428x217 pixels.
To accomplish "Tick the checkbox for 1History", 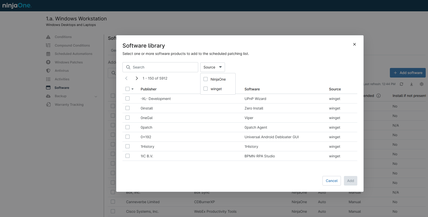I will pyautogui.click(x=128, y=147).
